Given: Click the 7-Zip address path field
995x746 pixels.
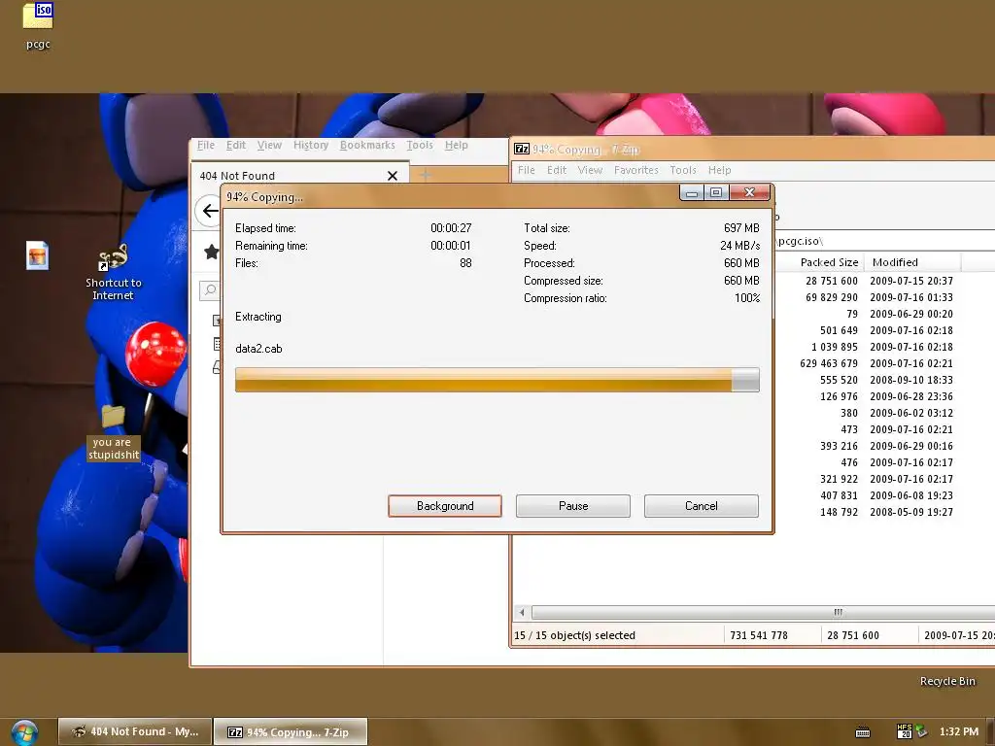Looking at the screenshot, I should pyautogui.click(x=884, y=241).
